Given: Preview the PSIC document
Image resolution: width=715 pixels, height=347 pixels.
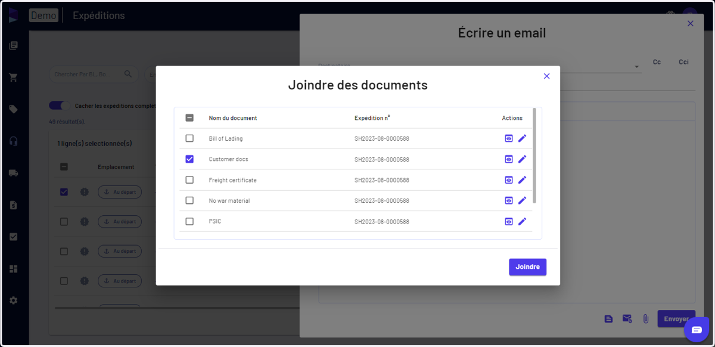Looking at the screenshot, I should point(509,221).
